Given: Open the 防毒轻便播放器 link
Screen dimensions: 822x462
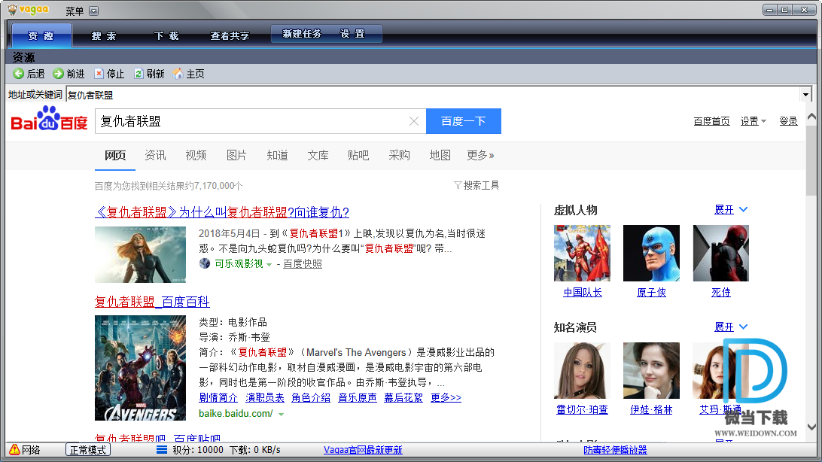Looking at the screenshot, I should pos(615,450).
